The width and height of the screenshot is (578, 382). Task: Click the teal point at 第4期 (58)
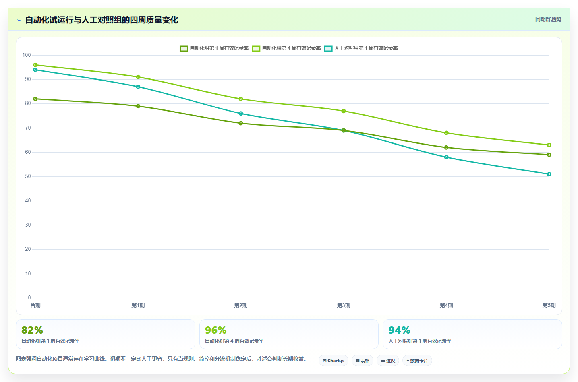(x=446, y=157)
